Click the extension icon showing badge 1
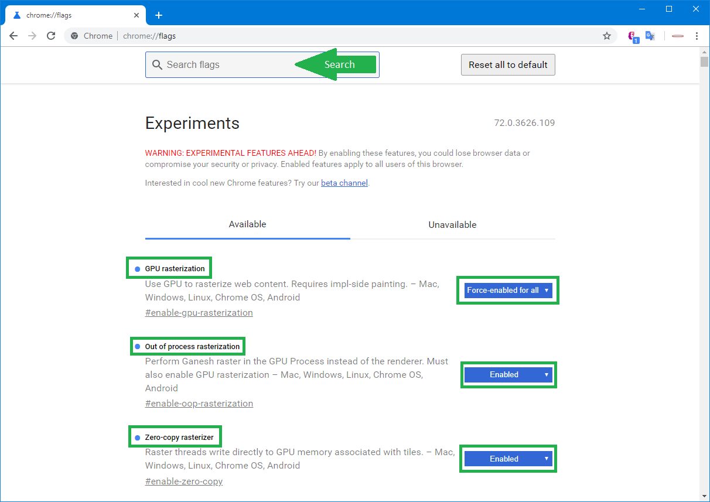This screenshot has width=710, height=502. 632,36
